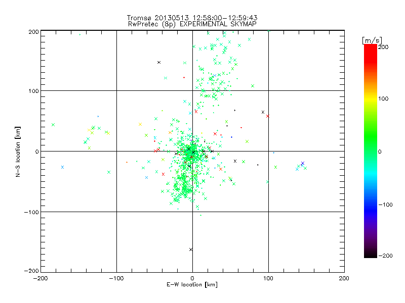
Task: Click the colorbar tick label '100'
Action: 383,98
